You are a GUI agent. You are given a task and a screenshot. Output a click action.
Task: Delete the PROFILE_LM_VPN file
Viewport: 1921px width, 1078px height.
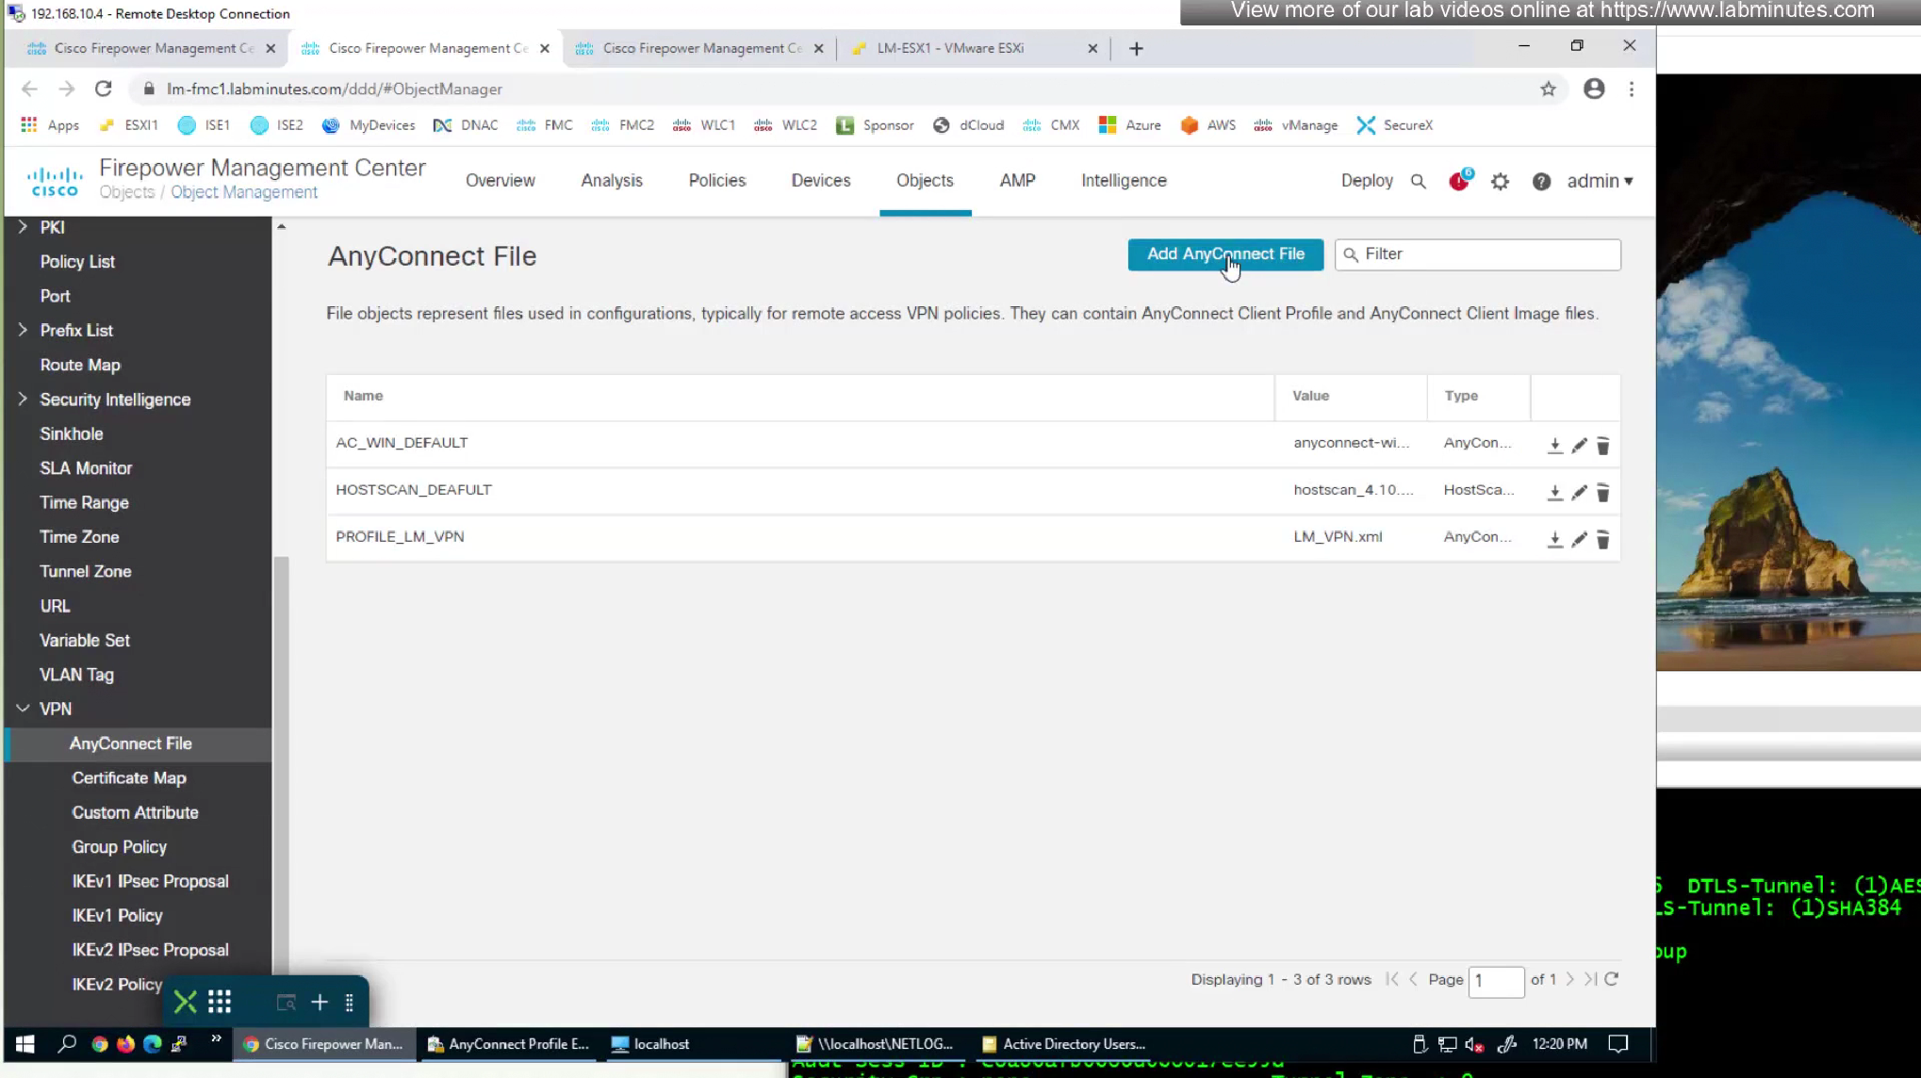(1602, 539)
